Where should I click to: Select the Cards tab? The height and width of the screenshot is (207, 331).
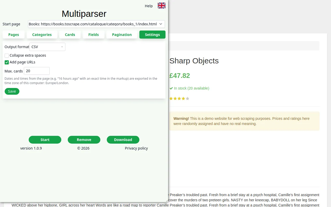(70, 35)
